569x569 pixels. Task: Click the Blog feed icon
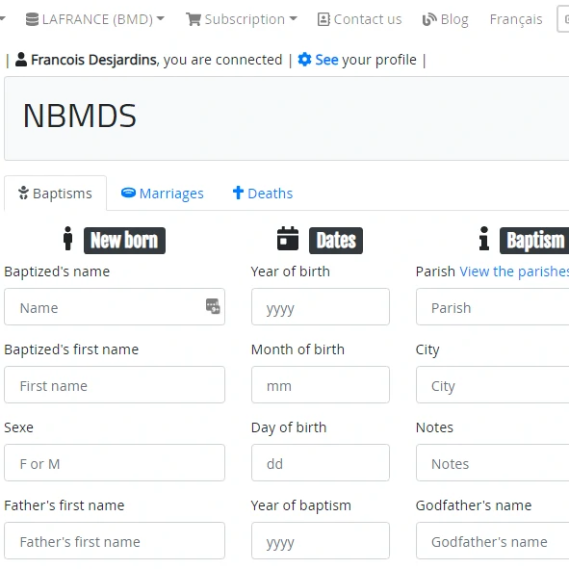click(x=429, y=19)
